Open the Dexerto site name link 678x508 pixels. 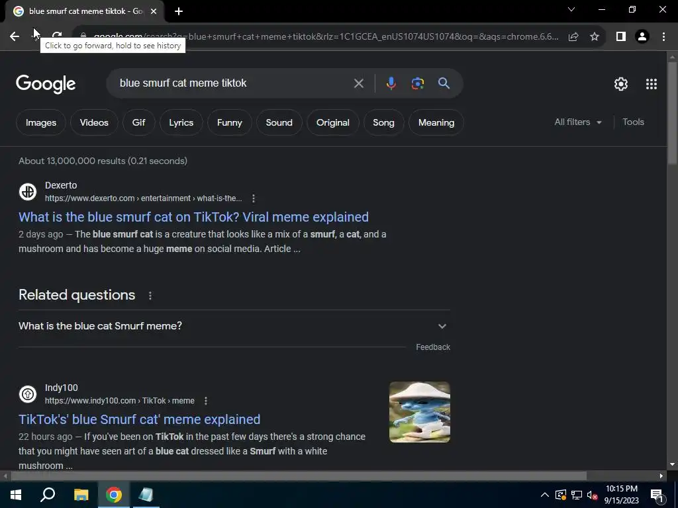[x=61, y=185]
